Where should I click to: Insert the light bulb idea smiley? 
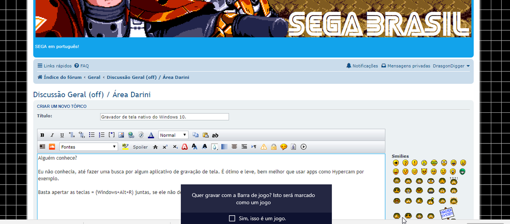pos(453,172)
